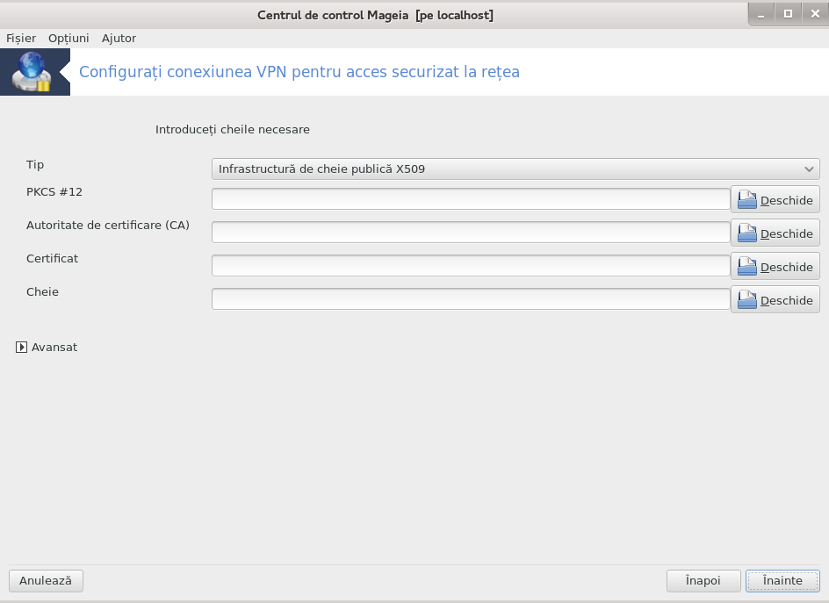Viewport: 829px width, 603px height.
Task: Open the Opțiuni menu
Action: (68, 38)
